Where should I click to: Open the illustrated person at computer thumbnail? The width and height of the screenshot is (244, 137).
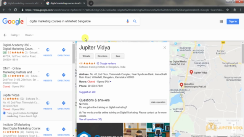point(158,130)
